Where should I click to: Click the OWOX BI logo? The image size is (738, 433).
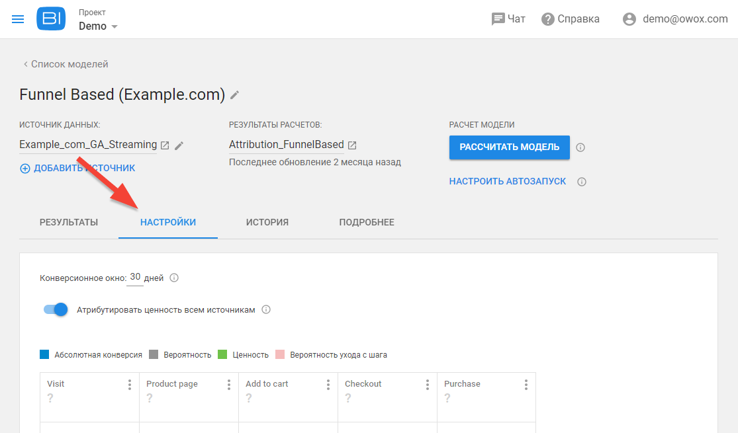51,19
